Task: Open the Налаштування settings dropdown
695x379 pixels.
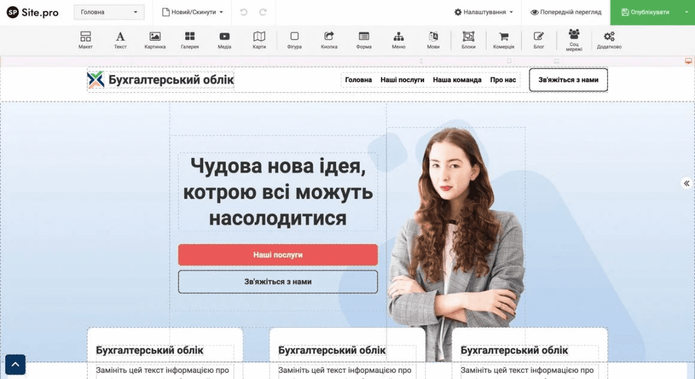Action: (x=484, y=12)
